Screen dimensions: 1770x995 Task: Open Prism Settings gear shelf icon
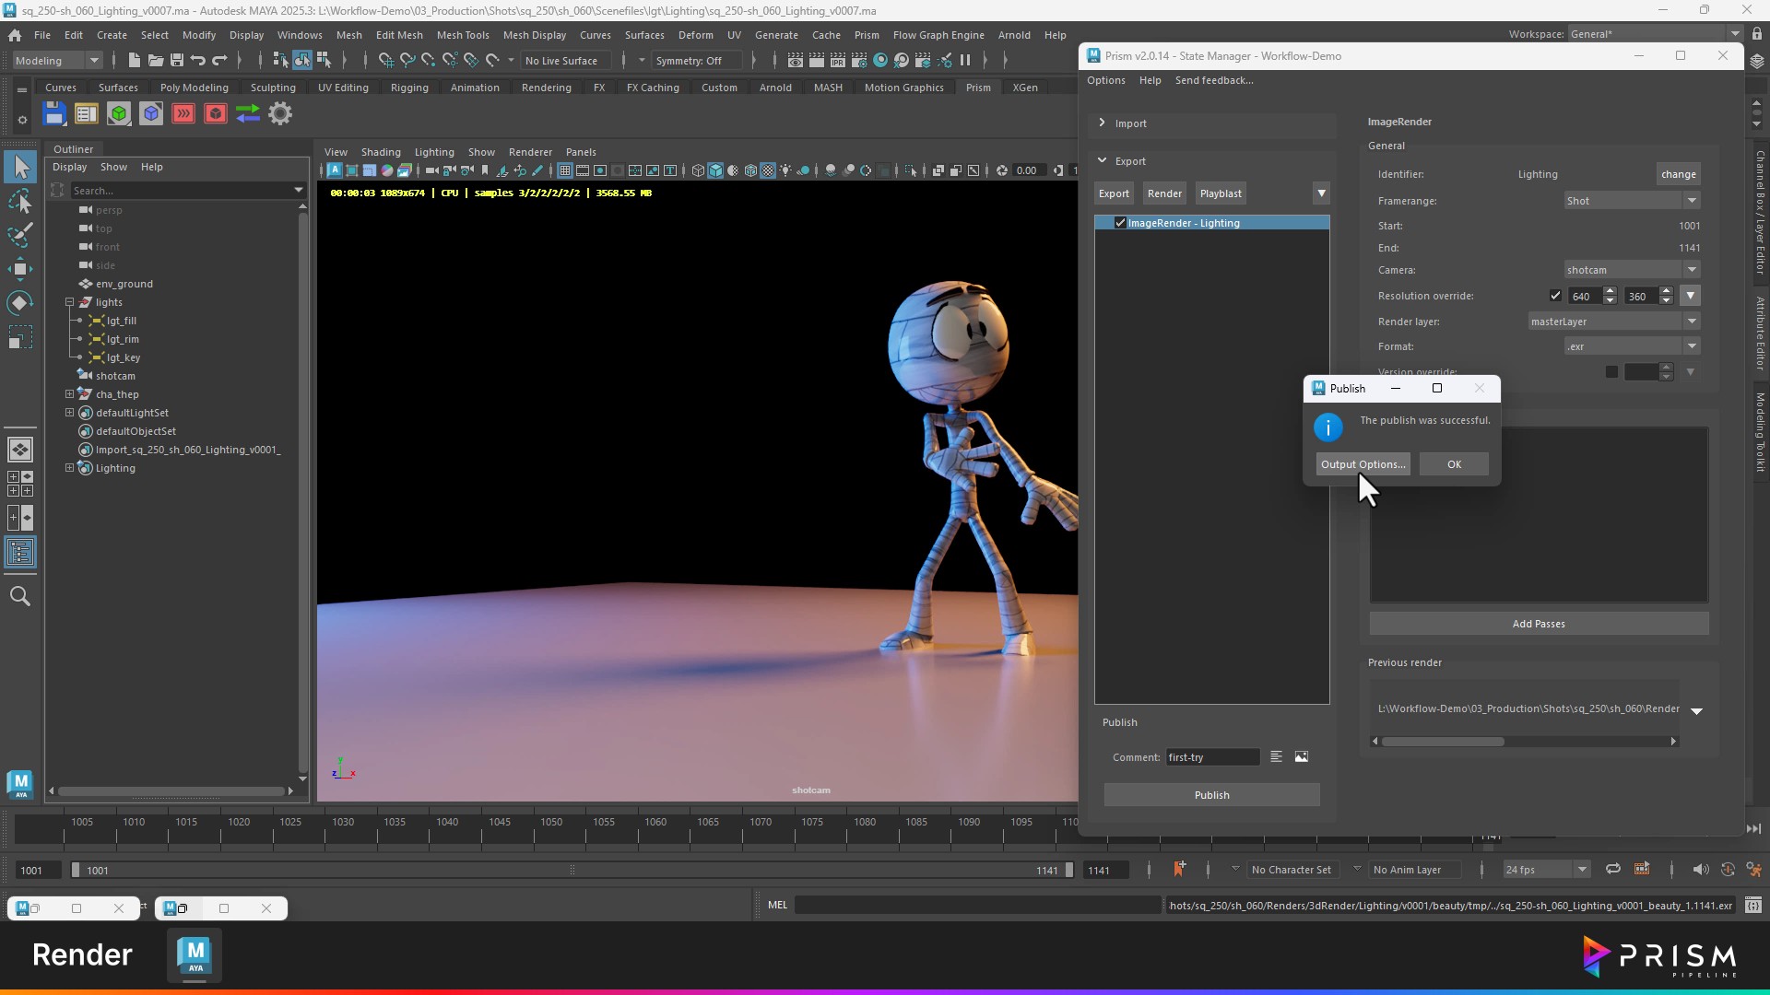pyautogui.click(x=280, y=113)
